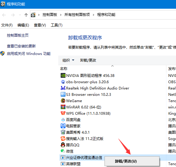Choose 卸载/更改(U) from context menu
176x167 pixels.
[x=132, y=161]
